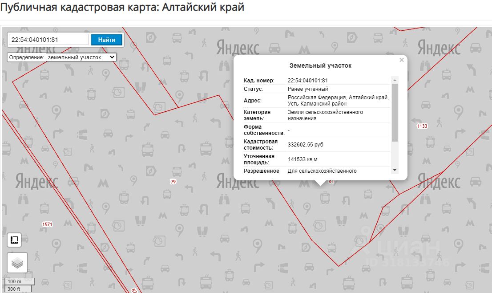Click the Статус field label in popup
This screenshot has width=492, height=293.
(254, 89)
